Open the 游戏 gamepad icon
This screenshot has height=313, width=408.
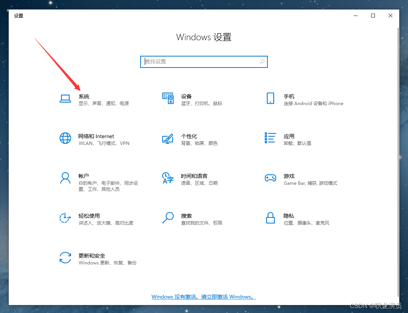270,178
